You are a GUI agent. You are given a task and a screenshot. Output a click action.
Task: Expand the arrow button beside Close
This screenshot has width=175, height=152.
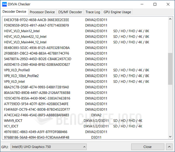click(169, 147)
